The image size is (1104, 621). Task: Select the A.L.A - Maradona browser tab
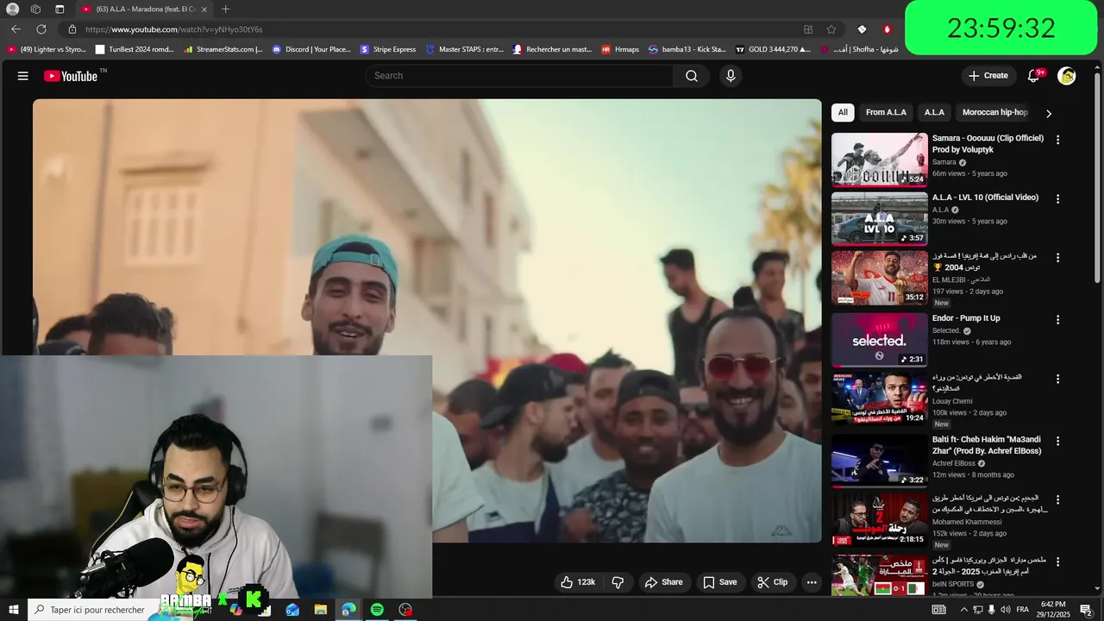144,9
